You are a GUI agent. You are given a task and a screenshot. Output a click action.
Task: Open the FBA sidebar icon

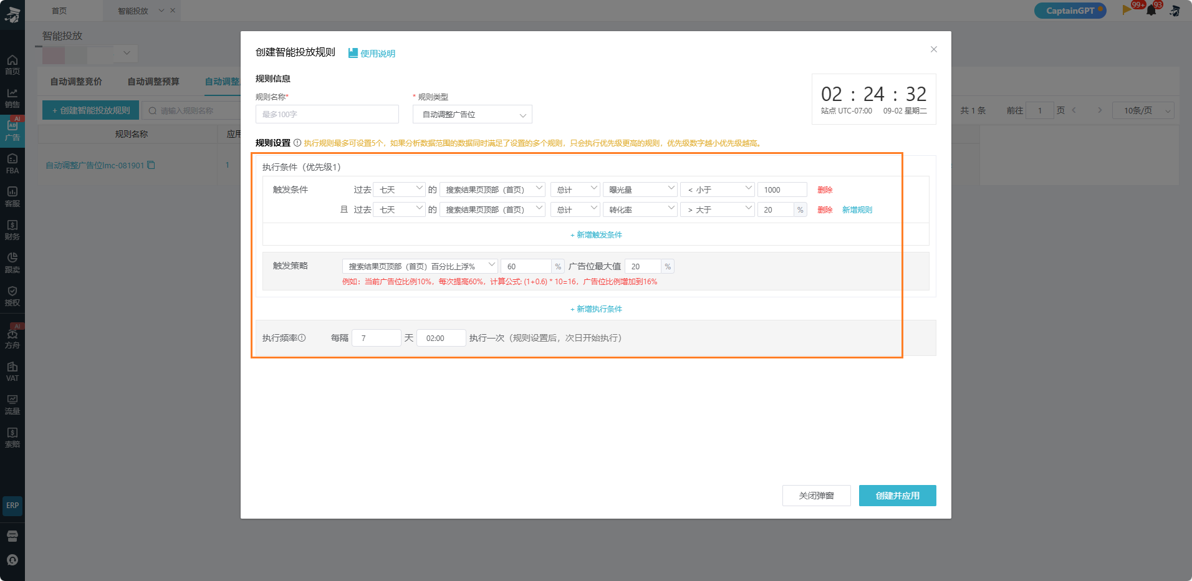click(12, 164)
